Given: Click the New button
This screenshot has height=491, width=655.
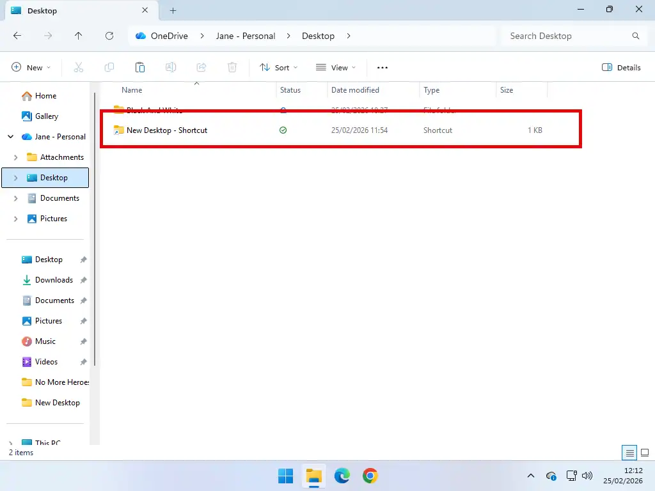Looking at the screenshot, I should [30, 67].
